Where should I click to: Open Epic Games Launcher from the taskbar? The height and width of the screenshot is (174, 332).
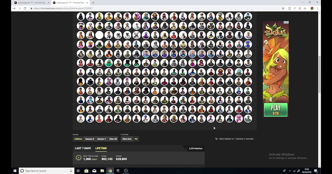118,171
